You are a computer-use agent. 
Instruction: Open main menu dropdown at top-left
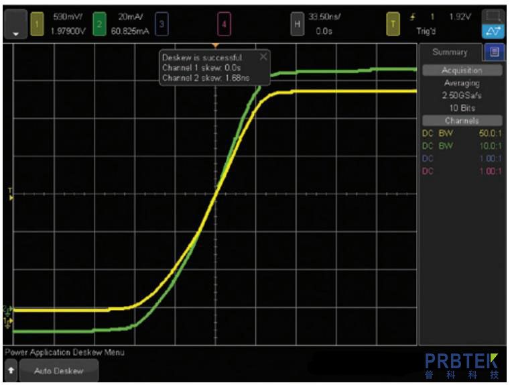(x=15, y=25)
